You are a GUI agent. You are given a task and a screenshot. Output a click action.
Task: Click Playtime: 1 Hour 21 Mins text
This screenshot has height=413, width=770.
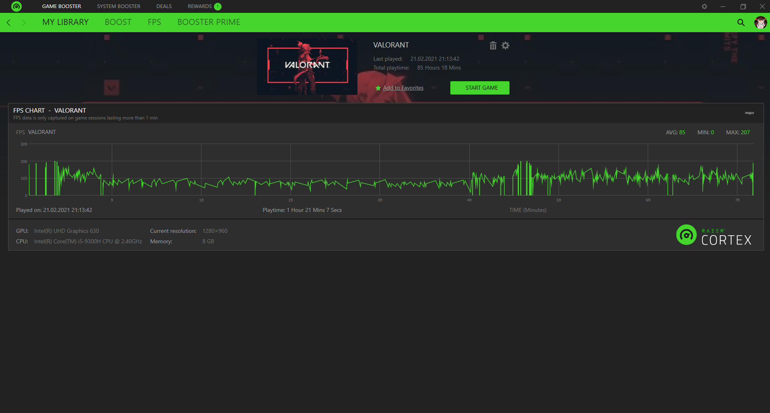[x=302, y=210]
